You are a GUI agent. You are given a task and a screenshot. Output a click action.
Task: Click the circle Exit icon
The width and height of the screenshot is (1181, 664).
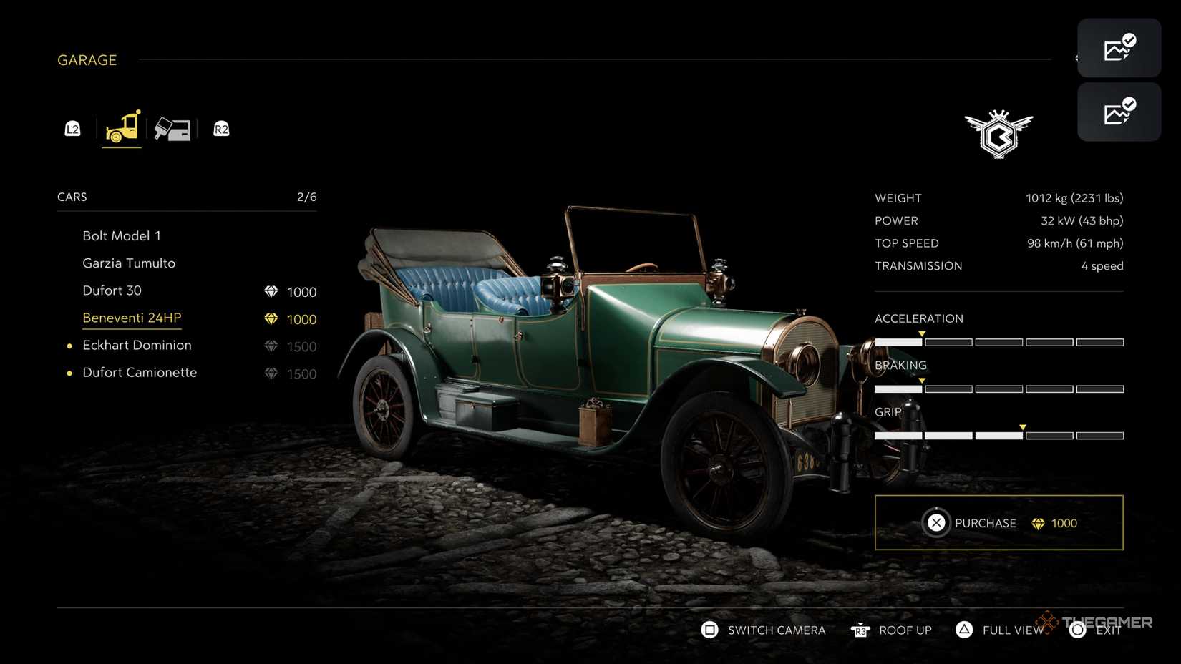point(1078,630)
